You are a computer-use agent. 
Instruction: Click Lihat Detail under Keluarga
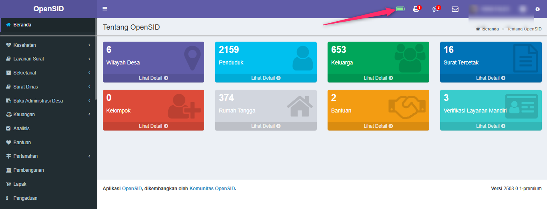pos(378,78)
